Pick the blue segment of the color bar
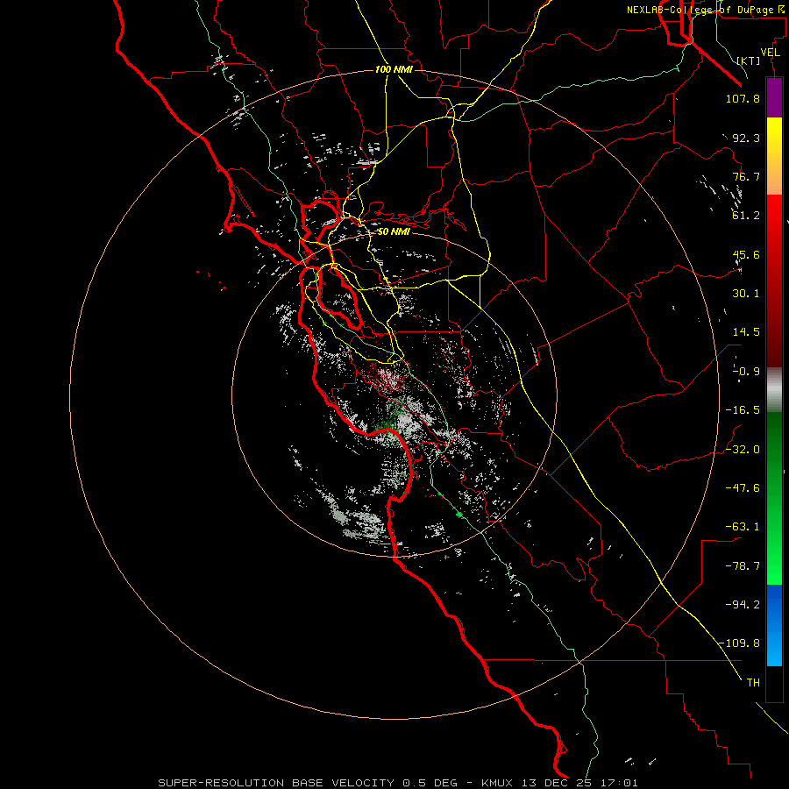Viewport: 789px width, 789px height. (774, 625)
